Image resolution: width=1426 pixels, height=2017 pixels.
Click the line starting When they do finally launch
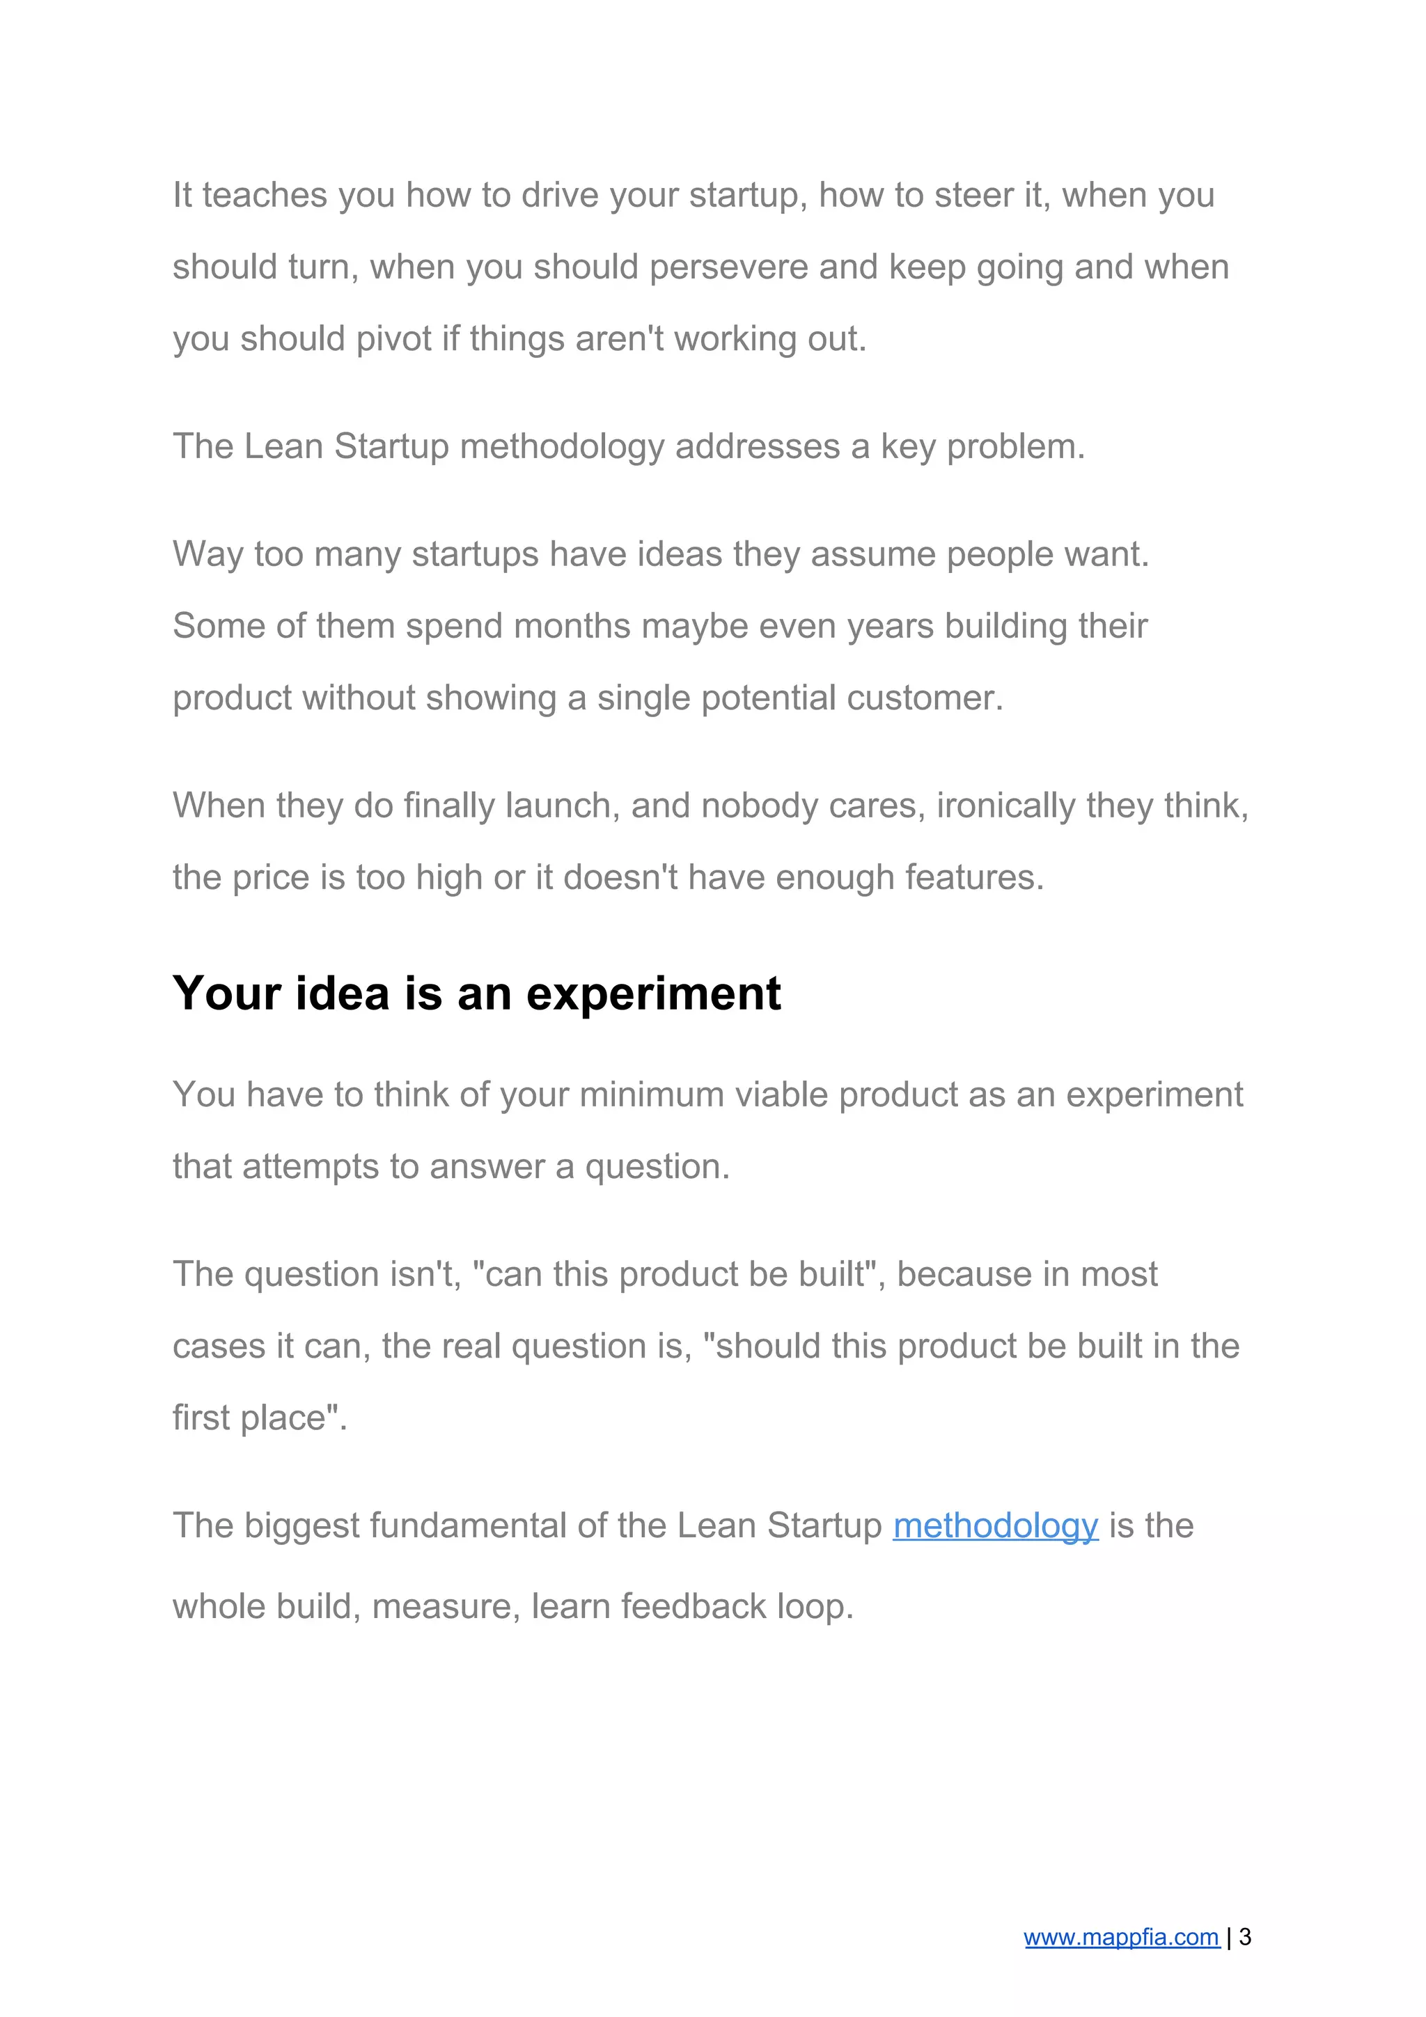(x=711, y=806)
